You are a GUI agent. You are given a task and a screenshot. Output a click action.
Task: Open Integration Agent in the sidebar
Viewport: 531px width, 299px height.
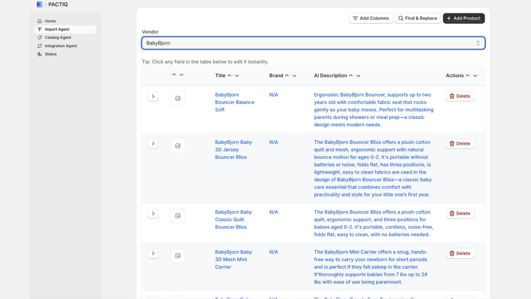coord(65,46)
